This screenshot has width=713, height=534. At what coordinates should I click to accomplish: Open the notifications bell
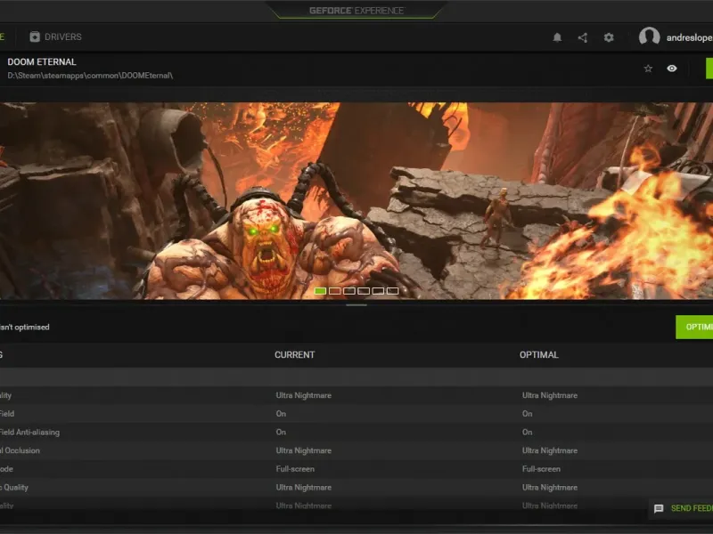click(x=558, y=37)
